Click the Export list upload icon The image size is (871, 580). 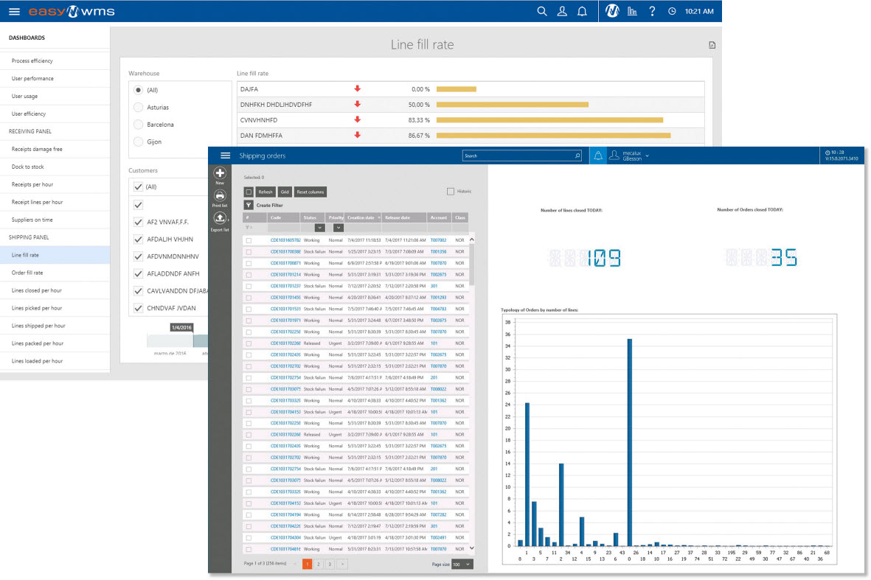(x=219, y=219)
